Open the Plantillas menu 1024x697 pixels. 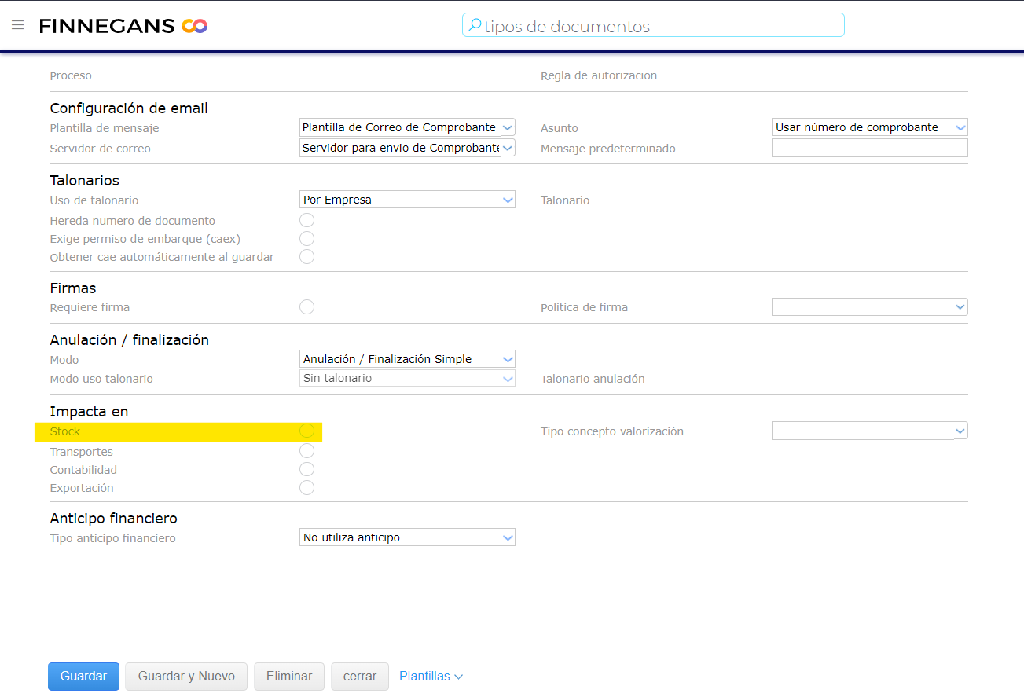[x=431, y=677]
